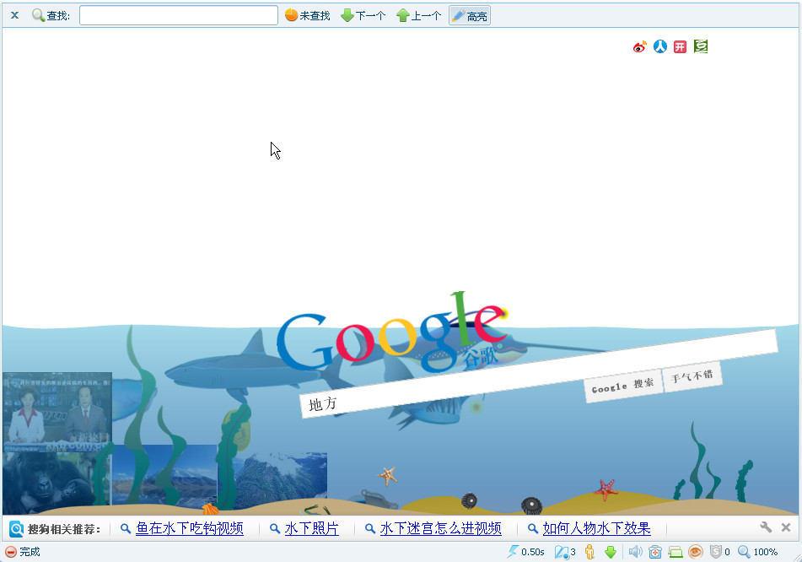
Task: Open downloads with green arrow icon
Action: (611, 552)
